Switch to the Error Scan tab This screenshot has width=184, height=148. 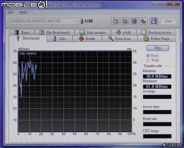pyautogui.click(x=120, y=39)
